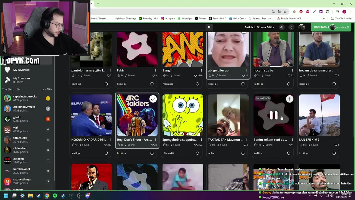Open the 'Nightbot - Giveaways' bookmark
Screen dimensions: 355x200
point(125,19)
